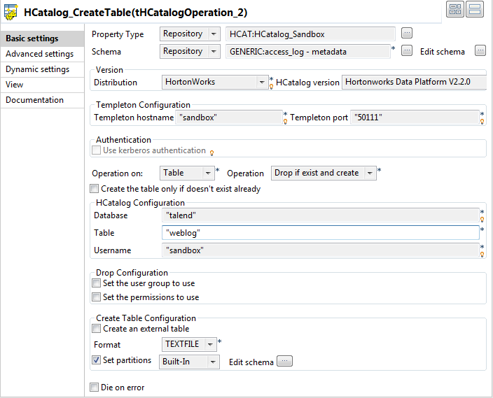The image size is (493, 398).
Task: Switch to the Advanced settings tab
Action: pos(39,54)
